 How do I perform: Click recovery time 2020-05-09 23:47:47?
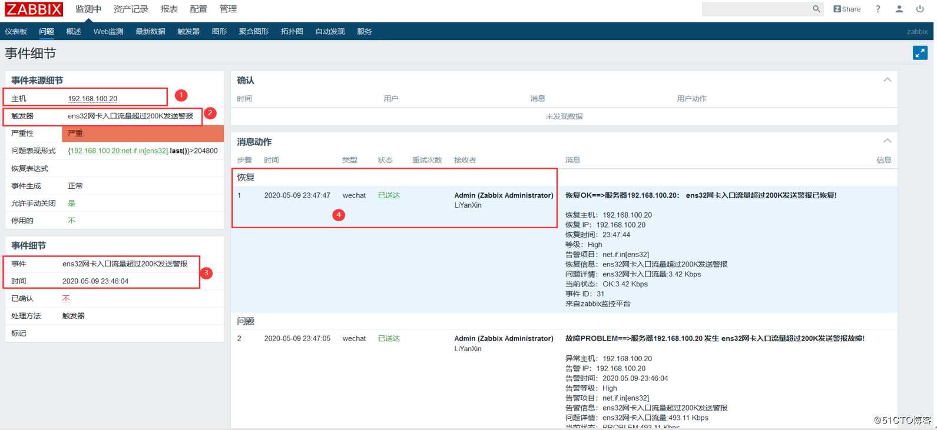297,195
